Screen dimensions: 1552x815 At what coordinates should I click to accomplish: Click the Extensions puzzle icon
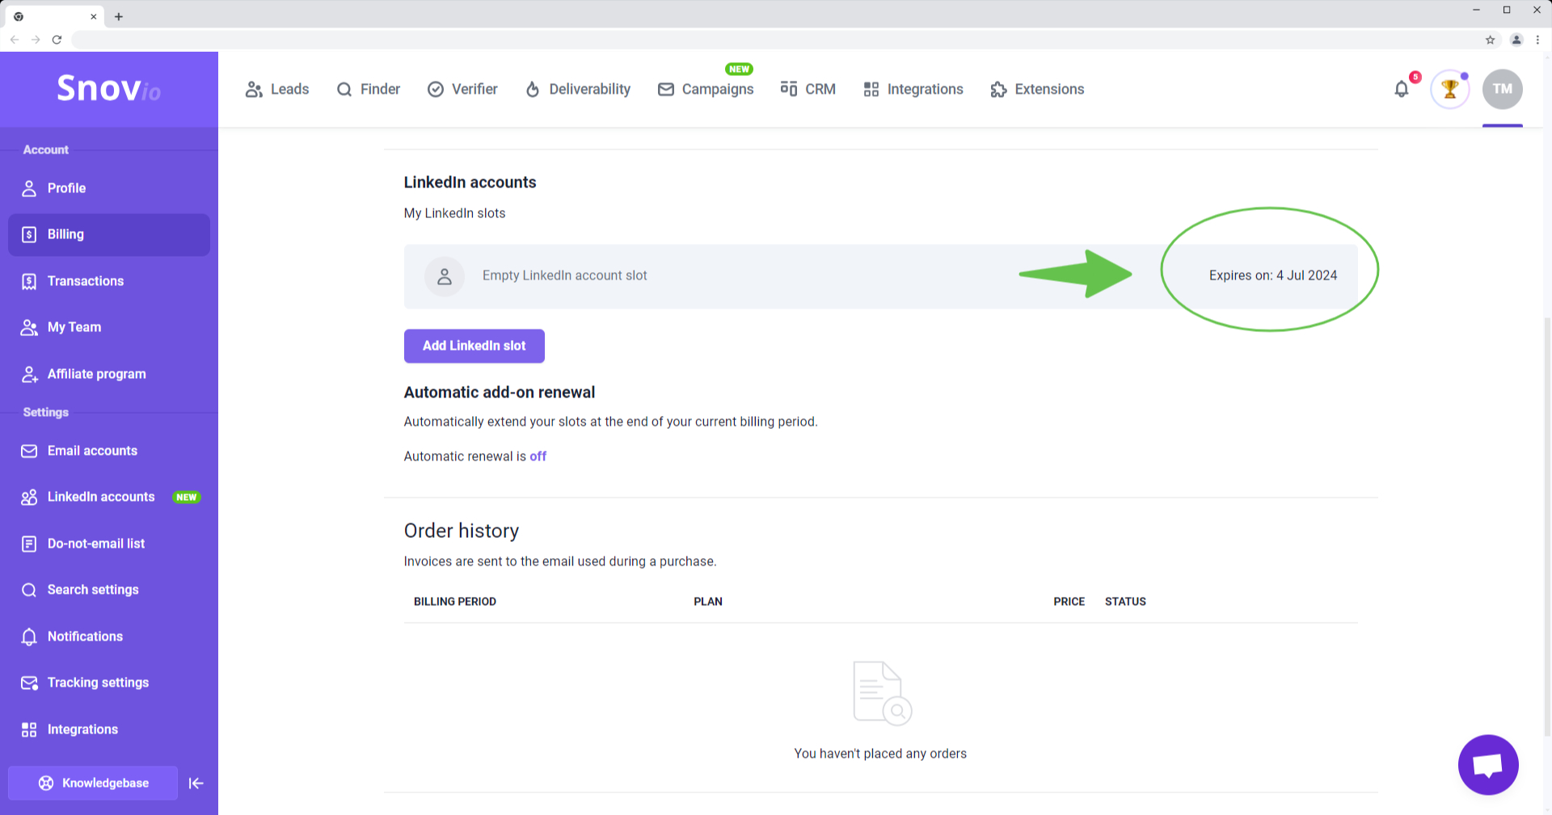[998, 90]
